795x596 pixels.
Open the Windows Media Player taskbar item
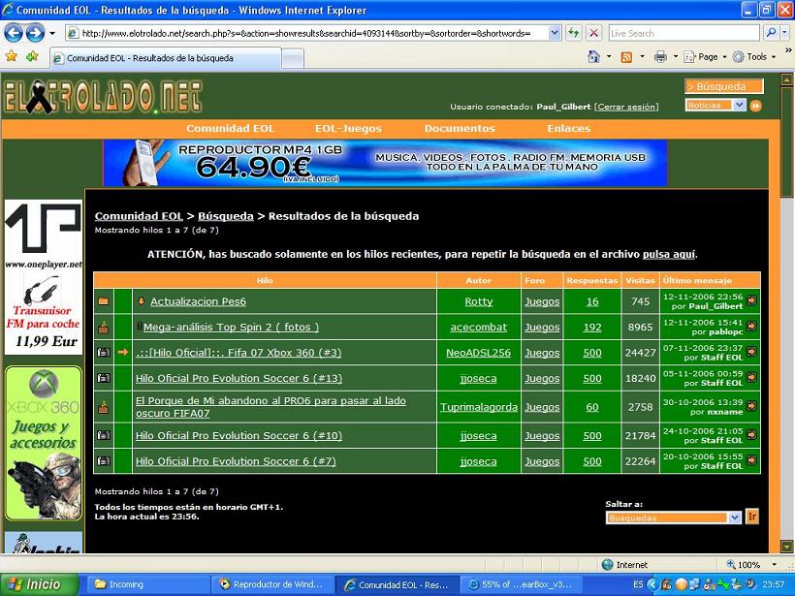(272, 584)
